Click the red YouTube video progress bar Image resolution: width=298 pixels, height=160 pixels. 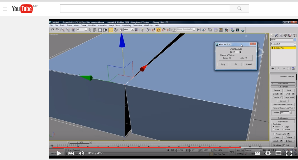[146, 147]
